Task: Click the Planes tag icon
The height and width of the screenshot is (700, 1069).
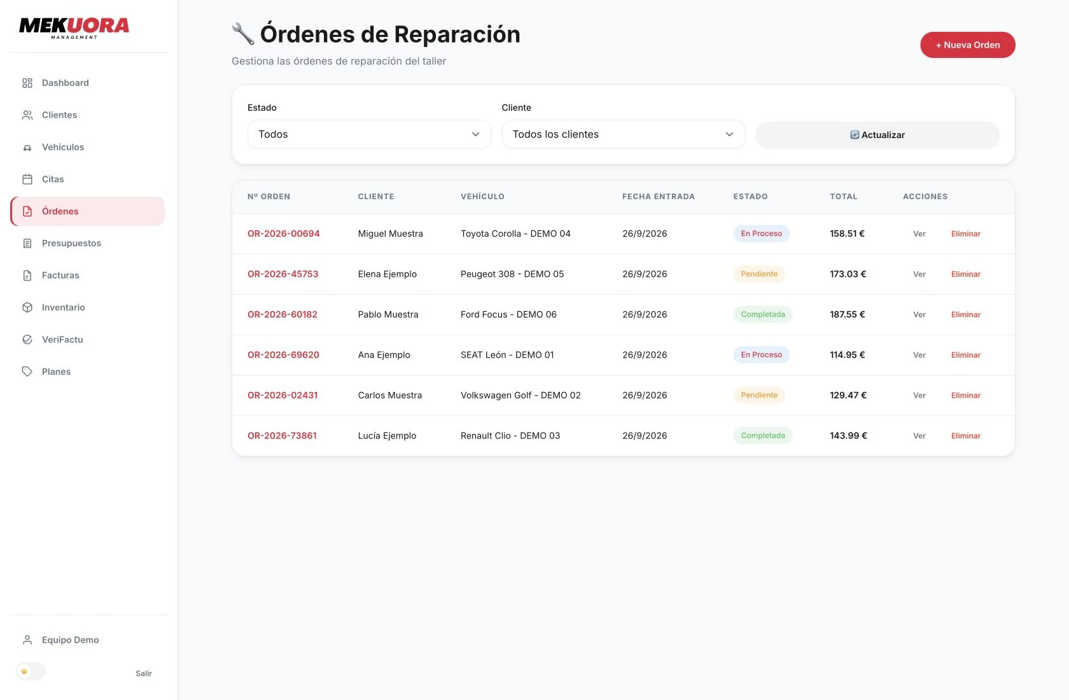Action: (x=27, y=372)
